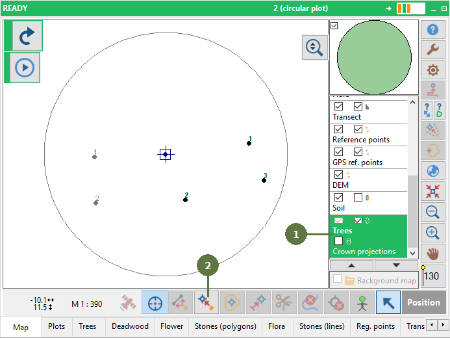Screen dimensions: 450x338
Task: Move selected layer up with triangle button
Action: pyautogui.click(x=351, y=265)
